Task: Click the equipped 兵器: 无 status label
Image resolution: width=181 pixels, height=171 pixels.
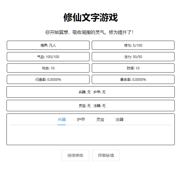Action: click(84, 92)
